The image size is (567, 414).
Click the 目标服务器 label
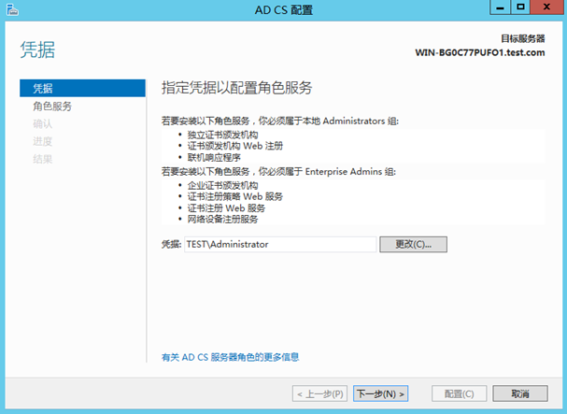(x=523, y=38)
